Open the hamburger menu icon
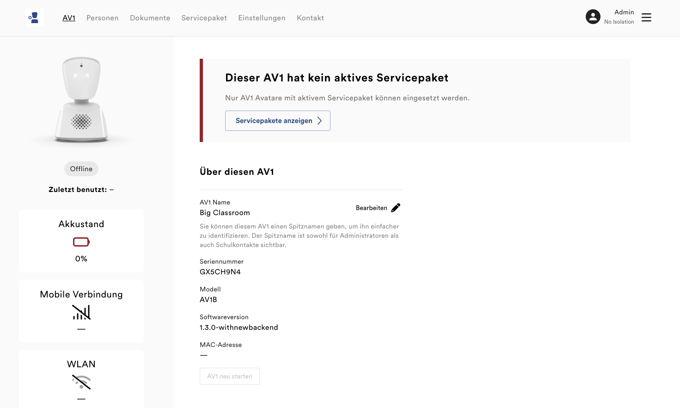 [x=646, y=18]
